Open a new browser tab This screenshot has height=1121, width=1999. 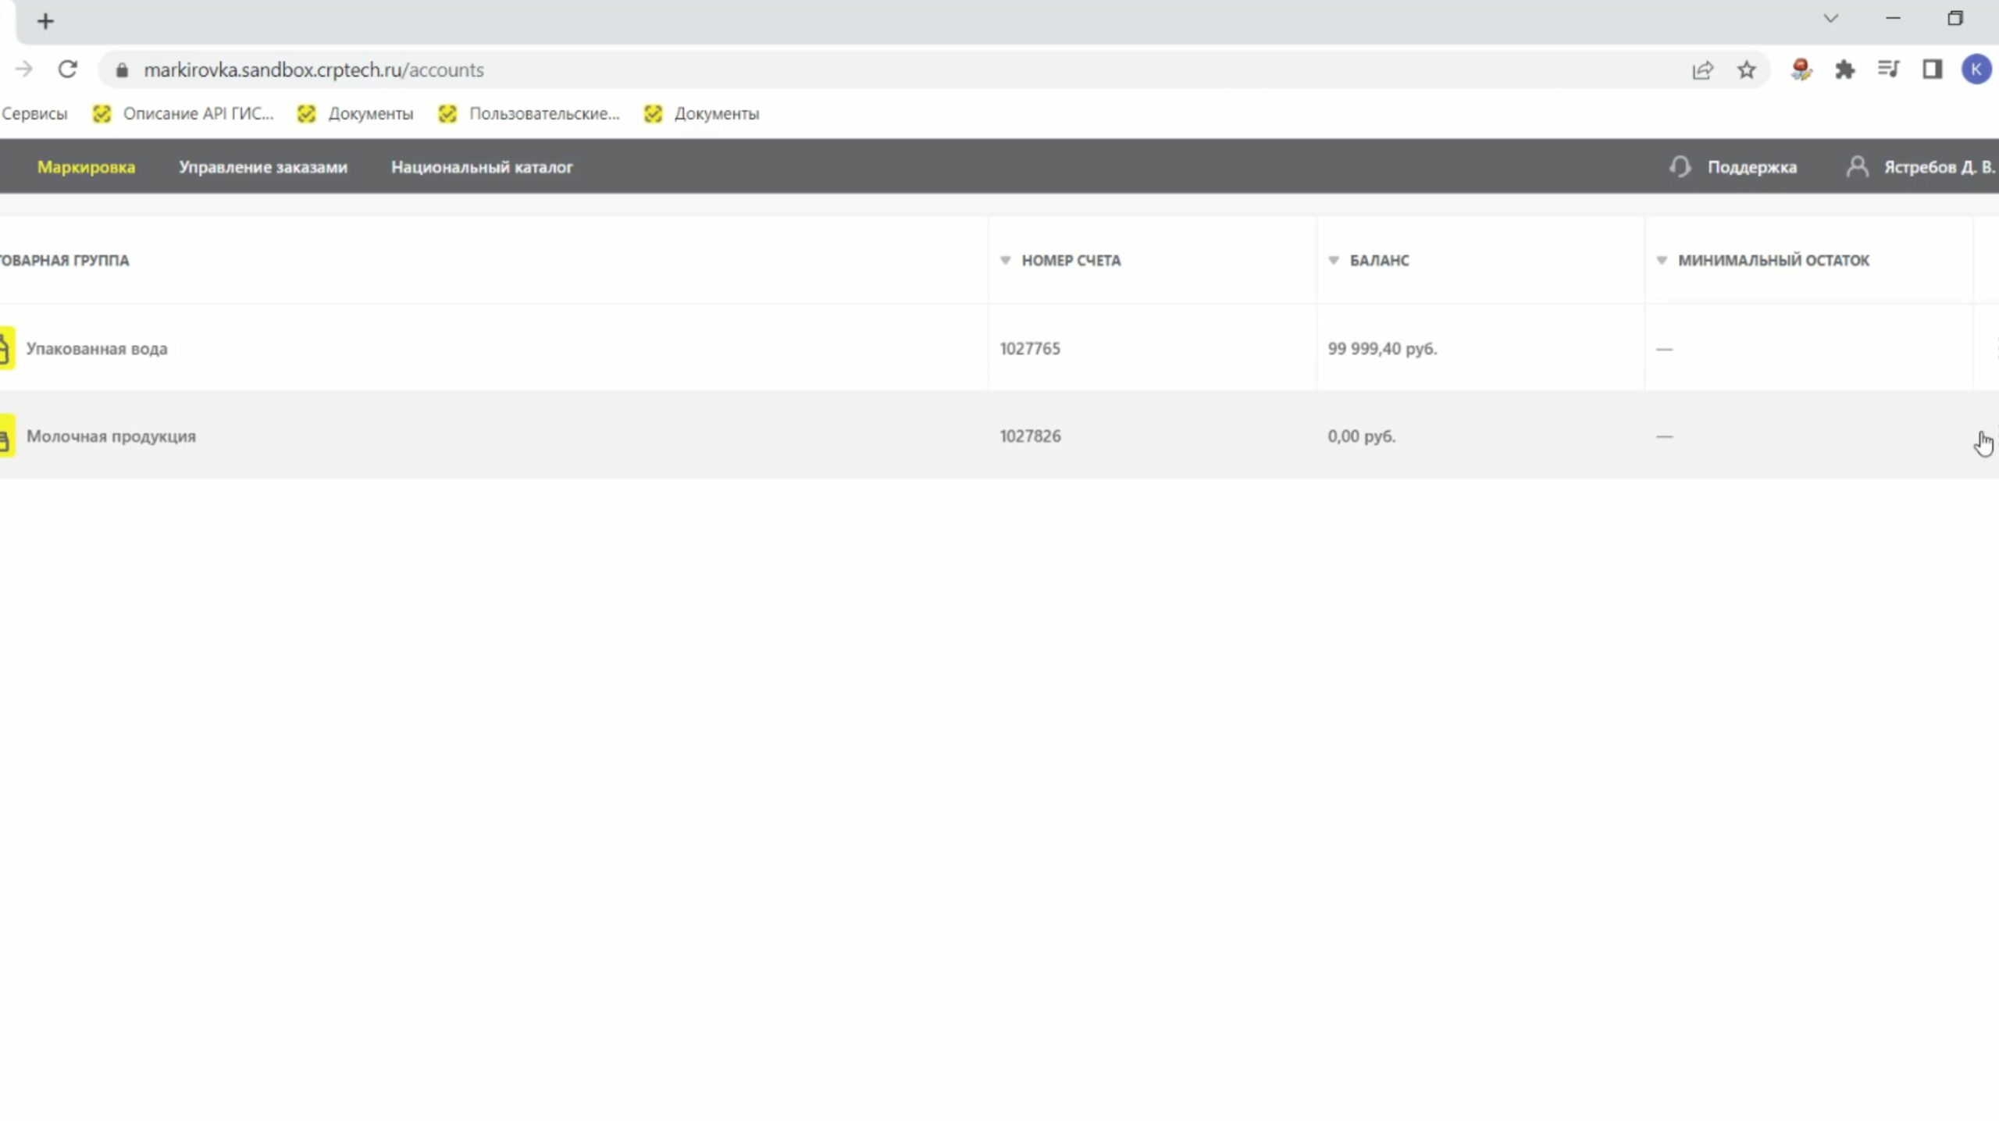(x=45, y=21)
